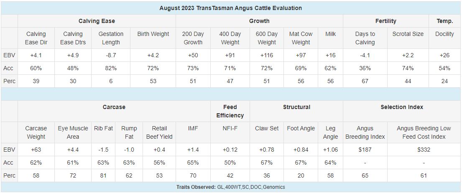Select the Gestation Length column header
Viewport: 462px width, 193px height.
click(111, 38)
